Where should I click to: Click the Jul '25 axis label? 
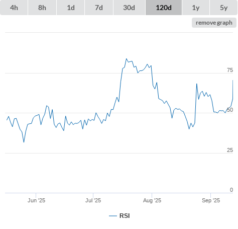coord(93,200)
